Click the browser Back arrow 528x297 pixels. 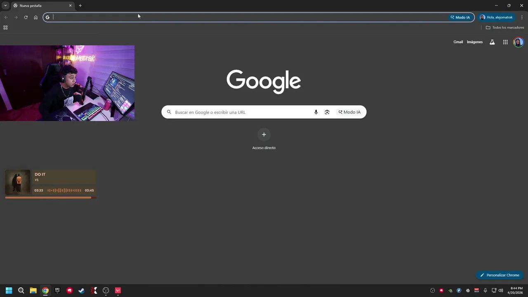[x=6, y=17]
